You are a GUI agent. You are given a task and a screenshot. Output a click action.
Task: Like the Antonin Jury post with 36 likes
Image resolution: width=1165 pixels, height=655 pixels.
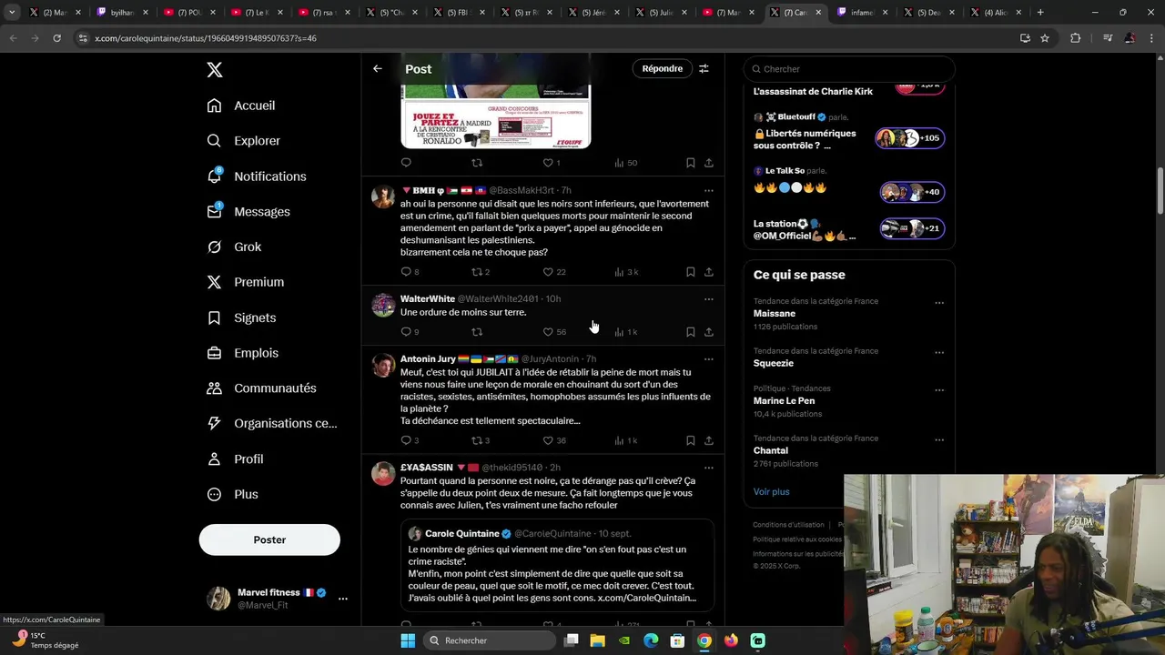point(554,440)
